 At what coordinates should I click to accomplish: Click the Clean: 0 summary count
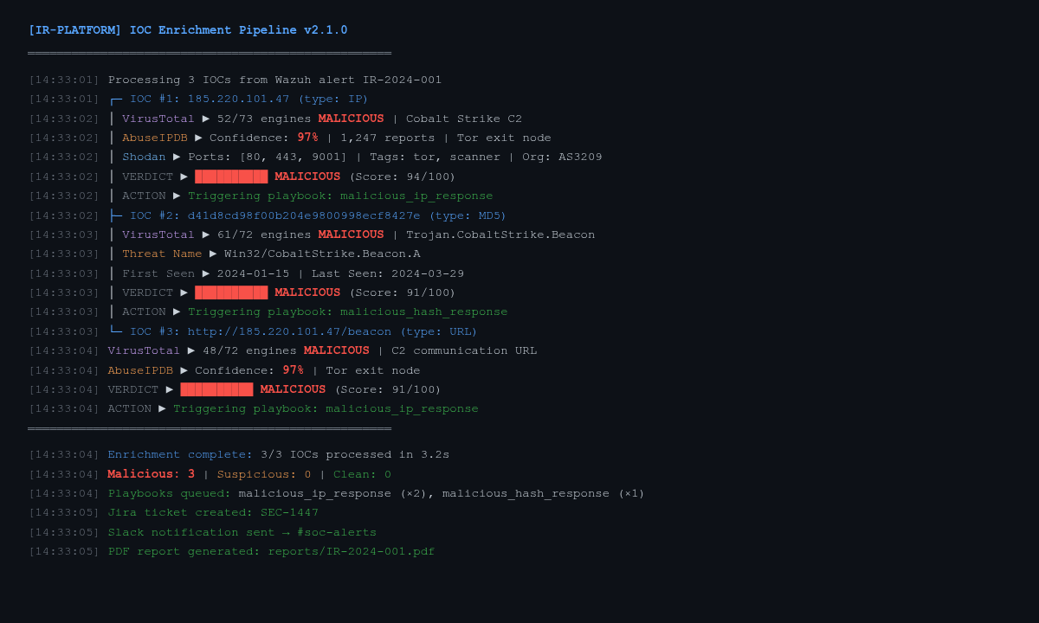[x=362, y=474]
